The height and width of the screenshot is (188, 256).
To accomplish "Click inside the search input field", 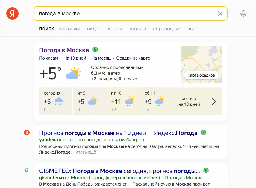I will pyautogui.click(x=109, y=13).
